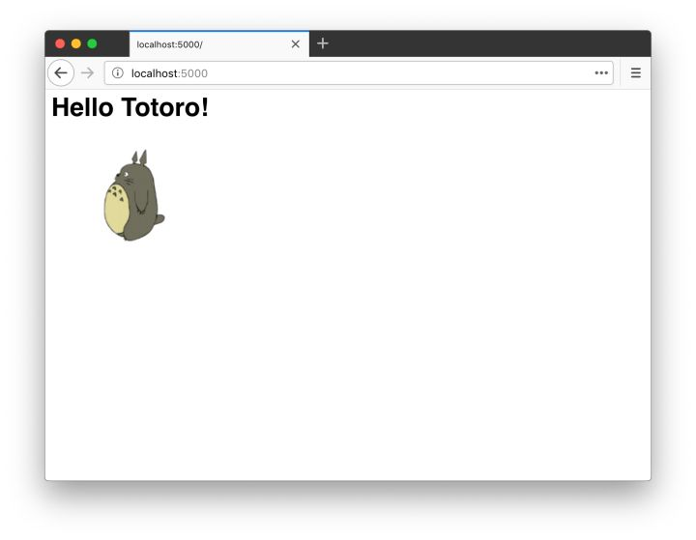Click the localhost:5000 address bar

(359, 73)
